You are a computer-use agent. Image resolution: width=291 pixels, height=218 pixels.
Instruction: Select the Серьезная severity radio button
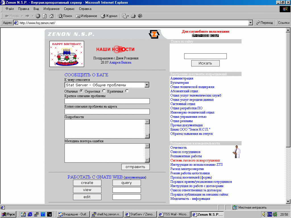click(104, 91)
